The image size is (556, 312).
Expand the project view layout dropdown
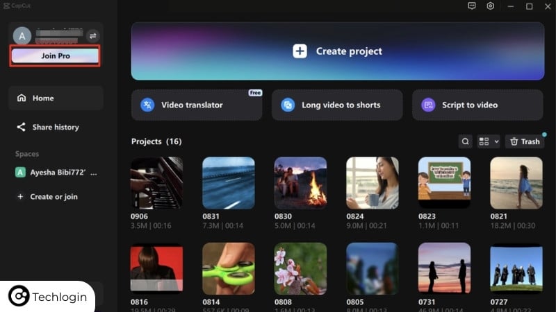(x=489, y=141)
